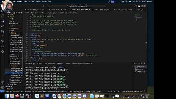Click the command center search field

pyautogui.click(x=77, y=6)
